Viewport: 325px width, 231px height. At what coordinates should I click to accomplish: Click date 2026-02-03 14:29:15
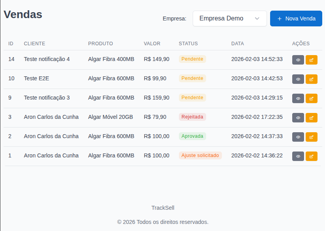click(x=257, y=98)
